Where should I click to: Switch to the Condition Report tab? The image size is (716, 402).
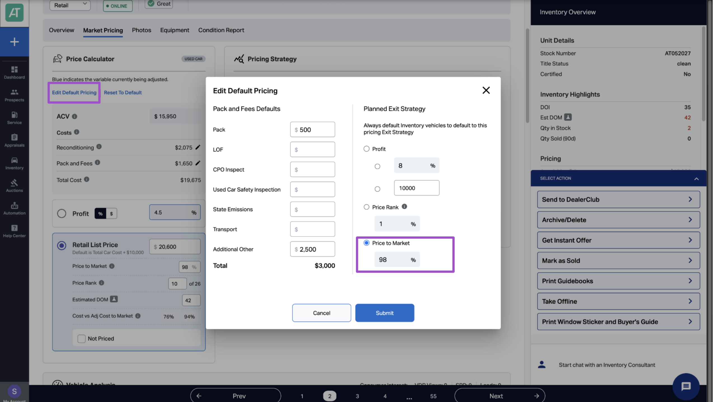point(221,30)
